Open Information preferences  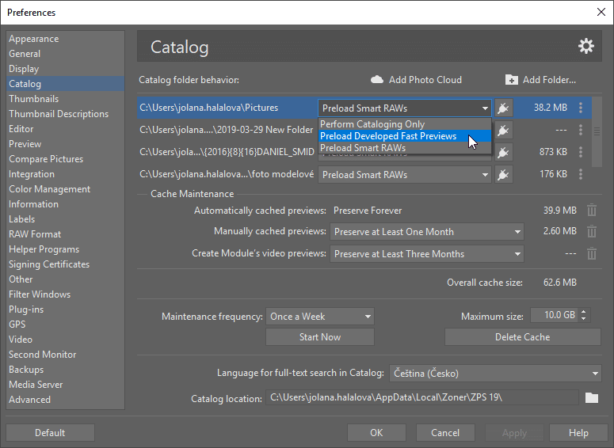pyautogui.click(x=66, y=204)
